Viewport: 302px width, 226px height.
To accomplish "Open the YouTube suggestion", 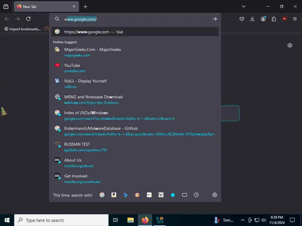I will (x=135, y=68).
